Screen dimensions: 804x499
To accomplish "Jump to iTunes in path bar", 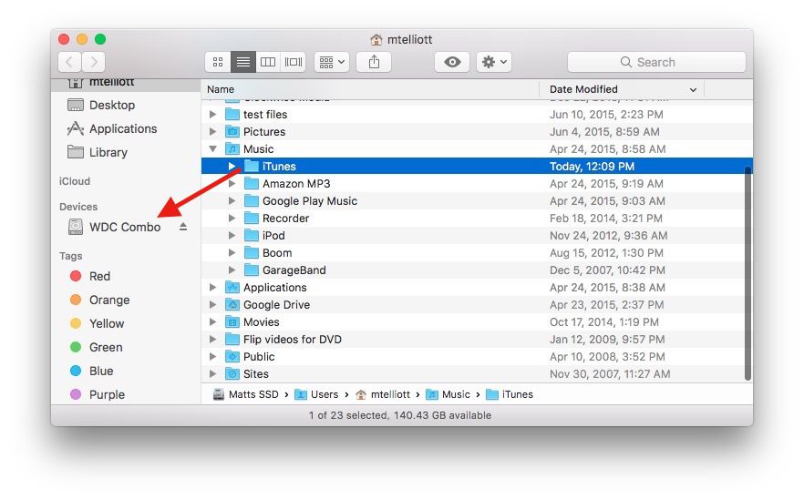I will point(510,394).
